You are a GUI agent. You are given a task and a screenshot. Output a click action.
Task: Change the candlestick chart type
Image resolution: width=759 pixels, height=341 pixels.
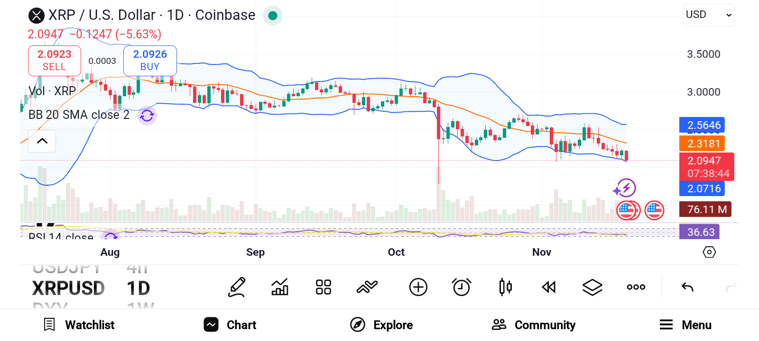pyautogui.click(x=505, y=287)
